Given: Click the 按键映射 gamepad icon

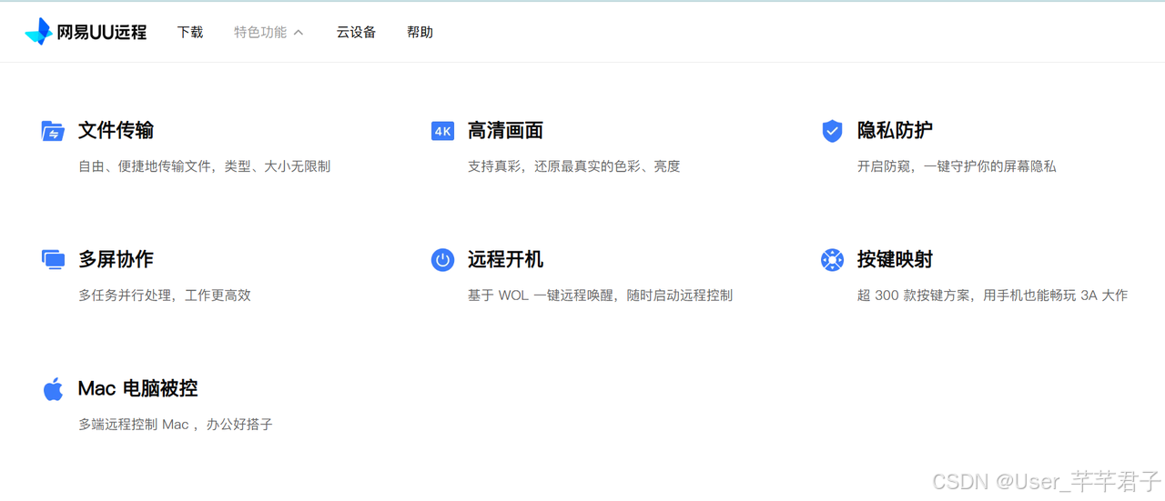Looking at the screenshot, I should [832, 260].
